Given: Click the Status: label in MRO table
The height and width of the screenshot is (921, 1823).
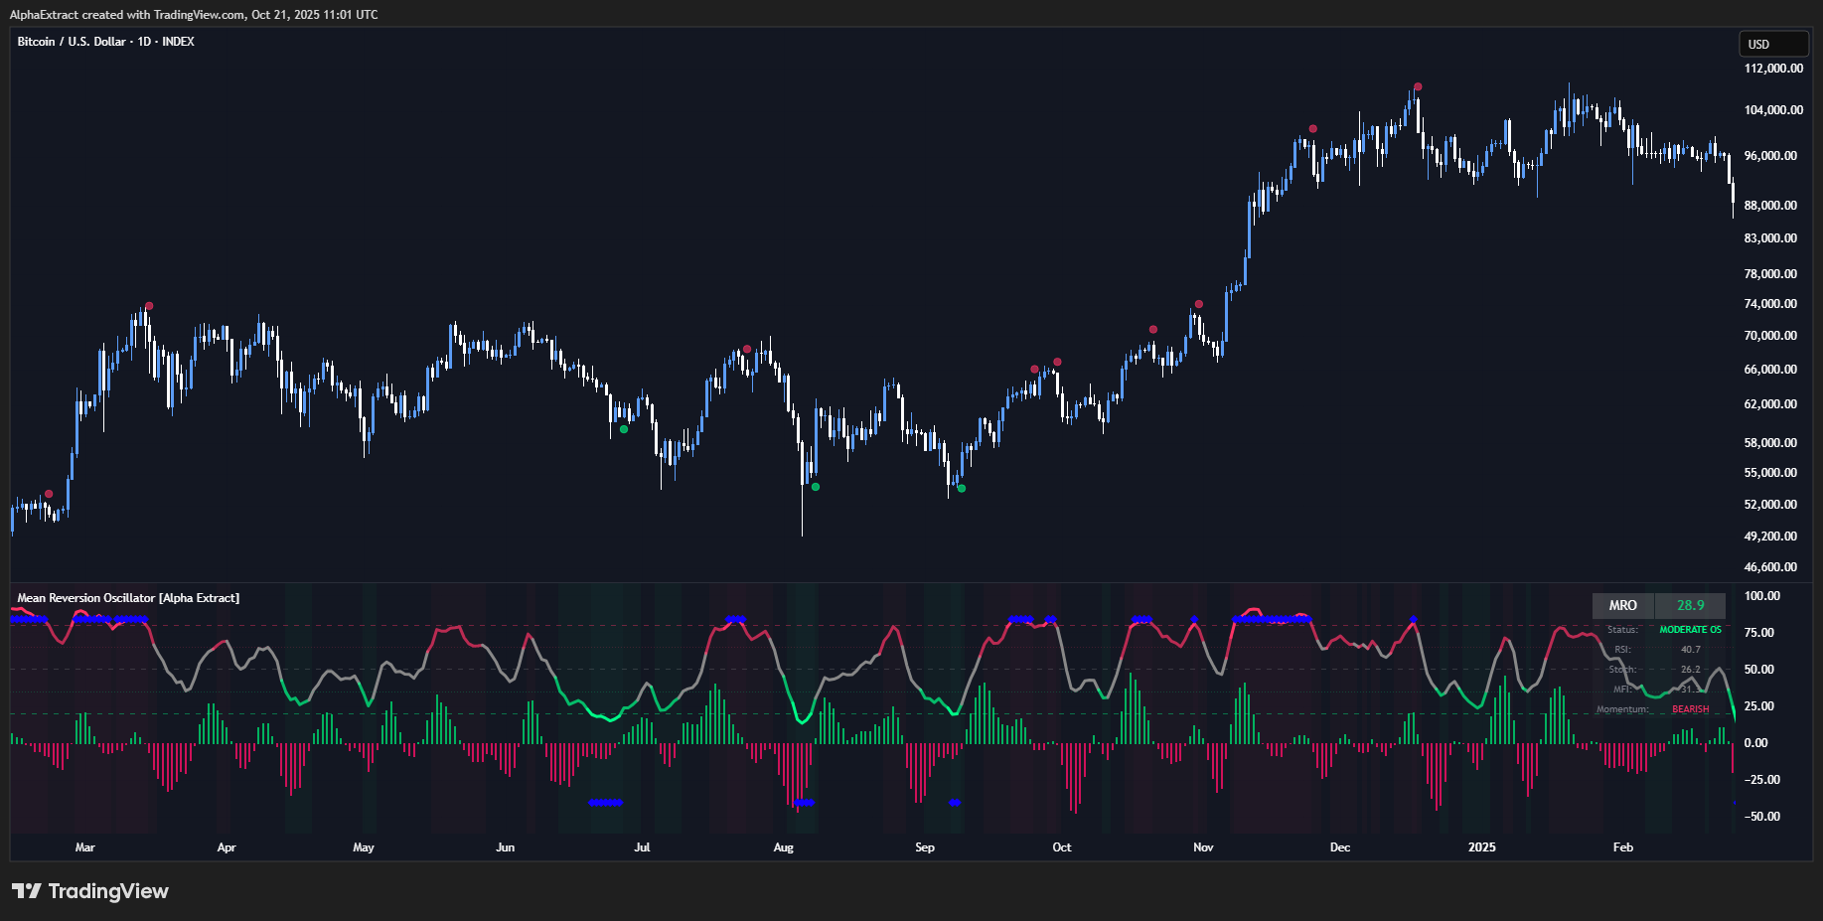Looking at the screenshot, I should 1622,630.
